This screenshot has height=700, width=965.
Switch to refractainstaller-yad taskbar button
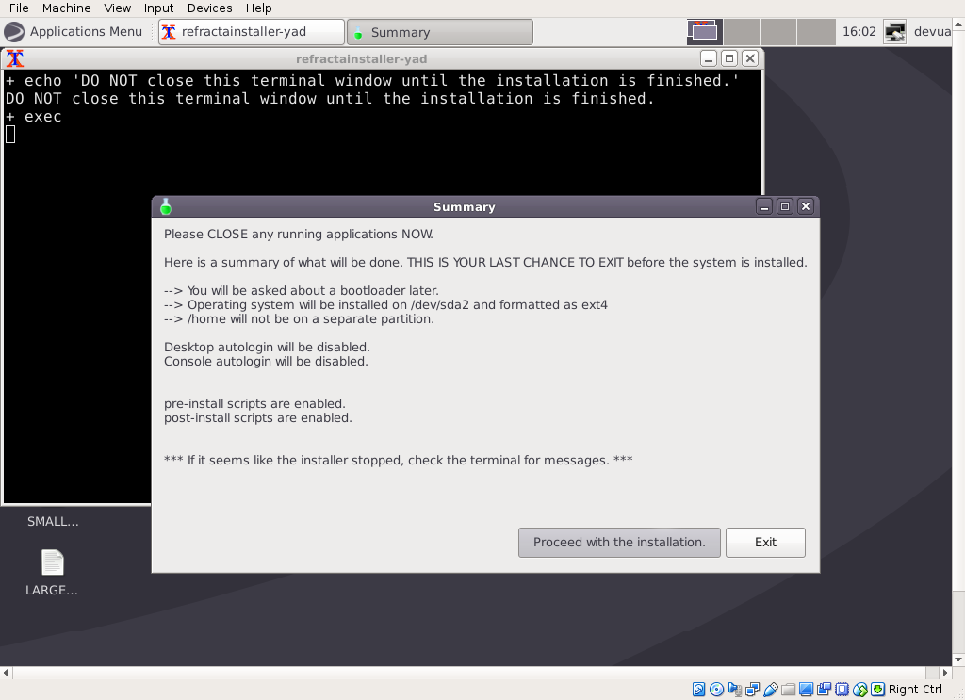(251, 32)
